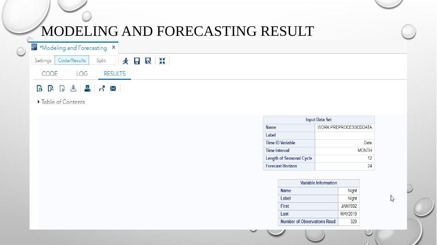
Task: Print the results using printer icon
Action: click(x=87, y=88)
